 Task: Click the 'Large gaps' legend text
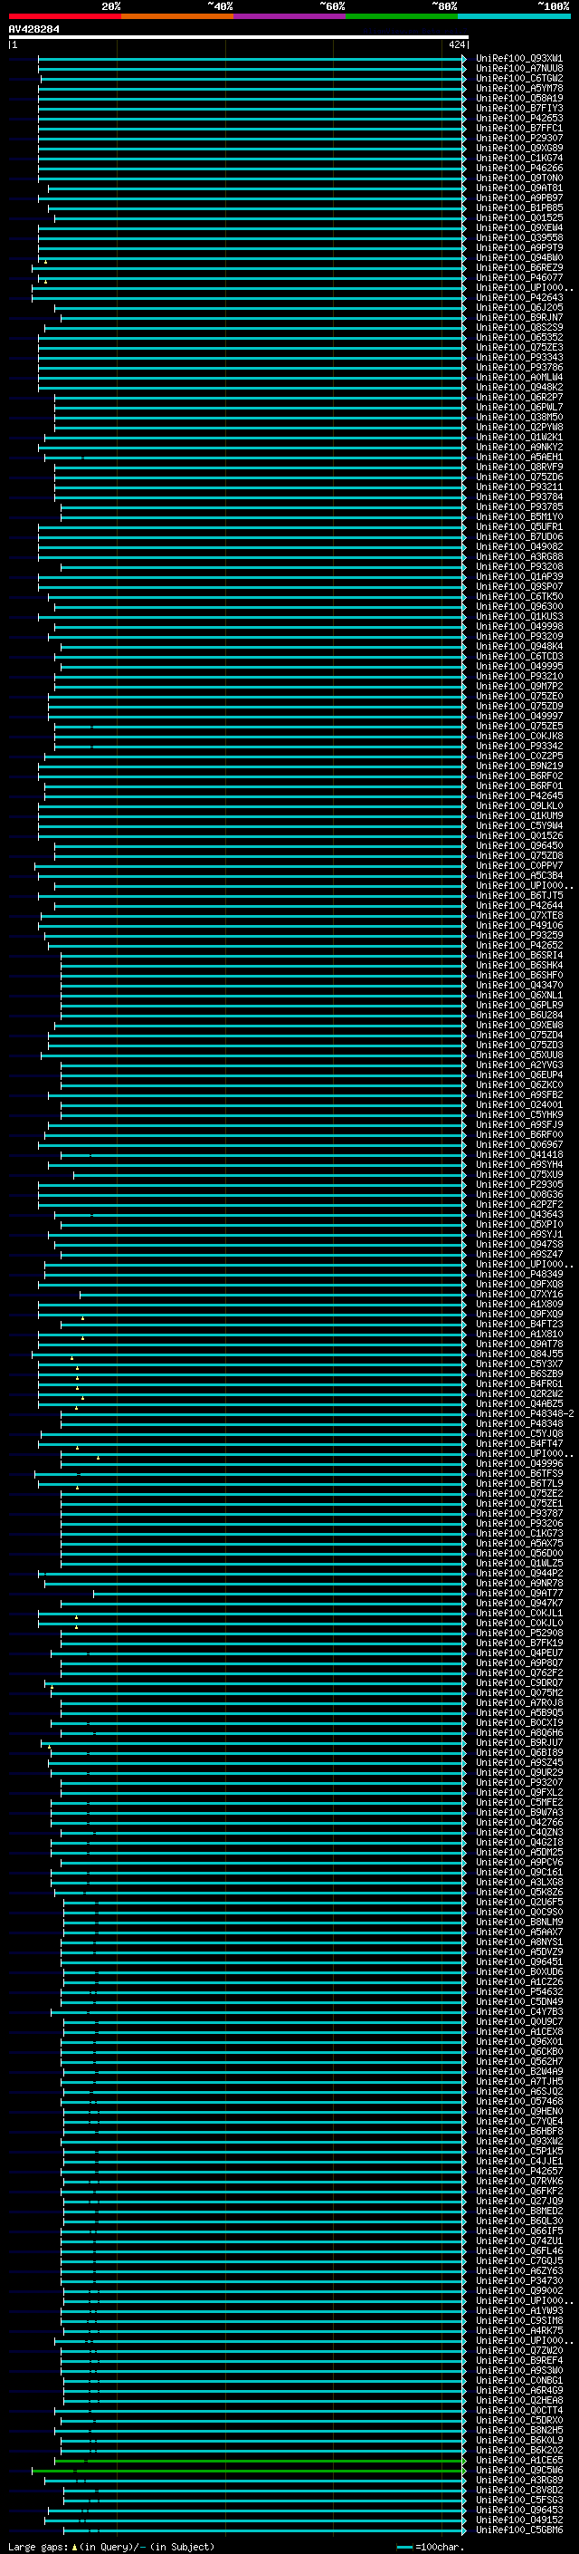(x=39, y=2546)
